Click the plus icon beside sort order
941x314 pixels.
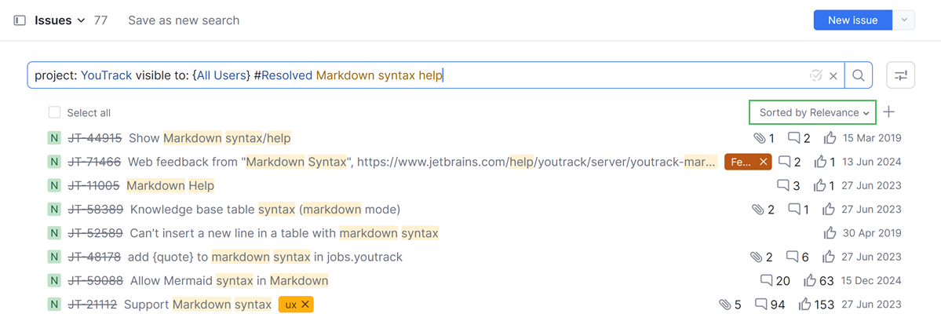(x=888, y=112)
